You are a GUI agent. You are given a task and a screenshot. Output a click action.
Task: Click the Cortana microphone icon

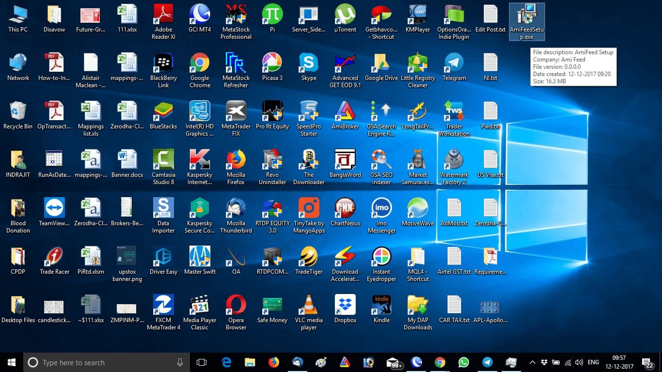pos(180,362)
